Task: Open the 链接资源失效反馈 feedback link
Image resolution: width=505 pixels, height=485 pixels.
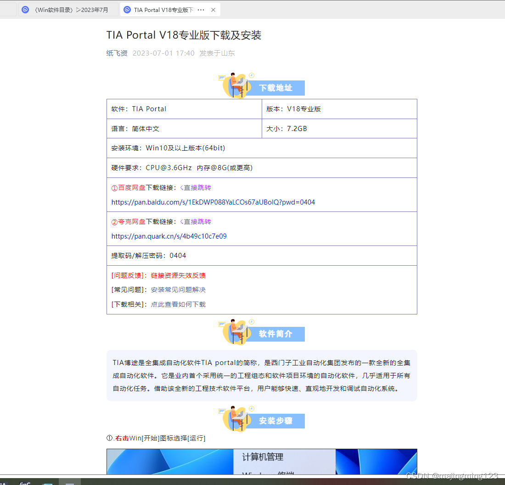Action: coord(178,274)
